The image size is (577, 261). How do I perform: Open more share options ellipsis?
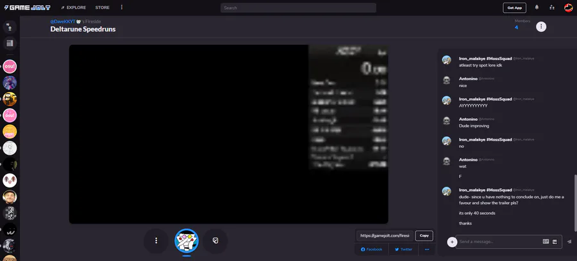tap(427, 249)
